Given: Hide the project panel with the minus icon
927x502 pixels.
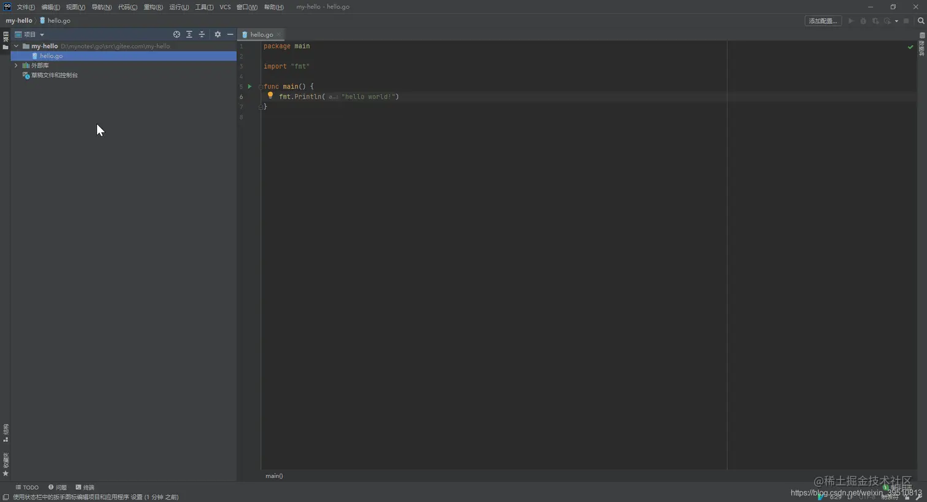Looking at the screenshot, I should pyautogui.click(x=230, y=34).
